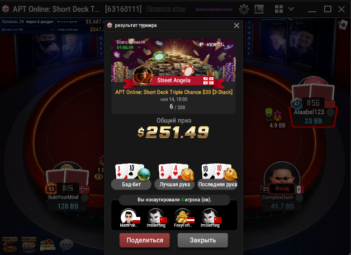The image size is (351, 255).
Task: Open the chat speech bubble icon
Action: pyautogui.click(x=67, y=245)
